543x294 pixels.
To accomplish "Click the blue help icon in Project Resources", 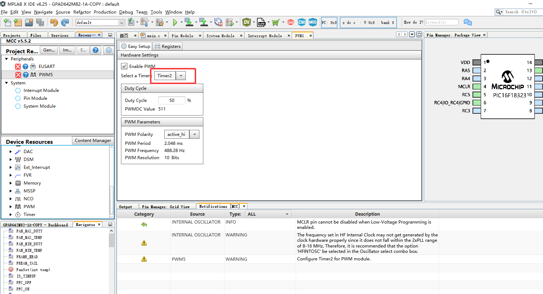I will 96,50.
